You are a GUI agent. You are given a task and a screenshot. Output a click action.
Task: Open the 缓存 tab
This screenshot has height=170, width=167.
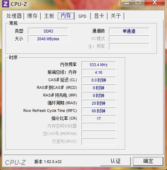(x=32, y=16)
